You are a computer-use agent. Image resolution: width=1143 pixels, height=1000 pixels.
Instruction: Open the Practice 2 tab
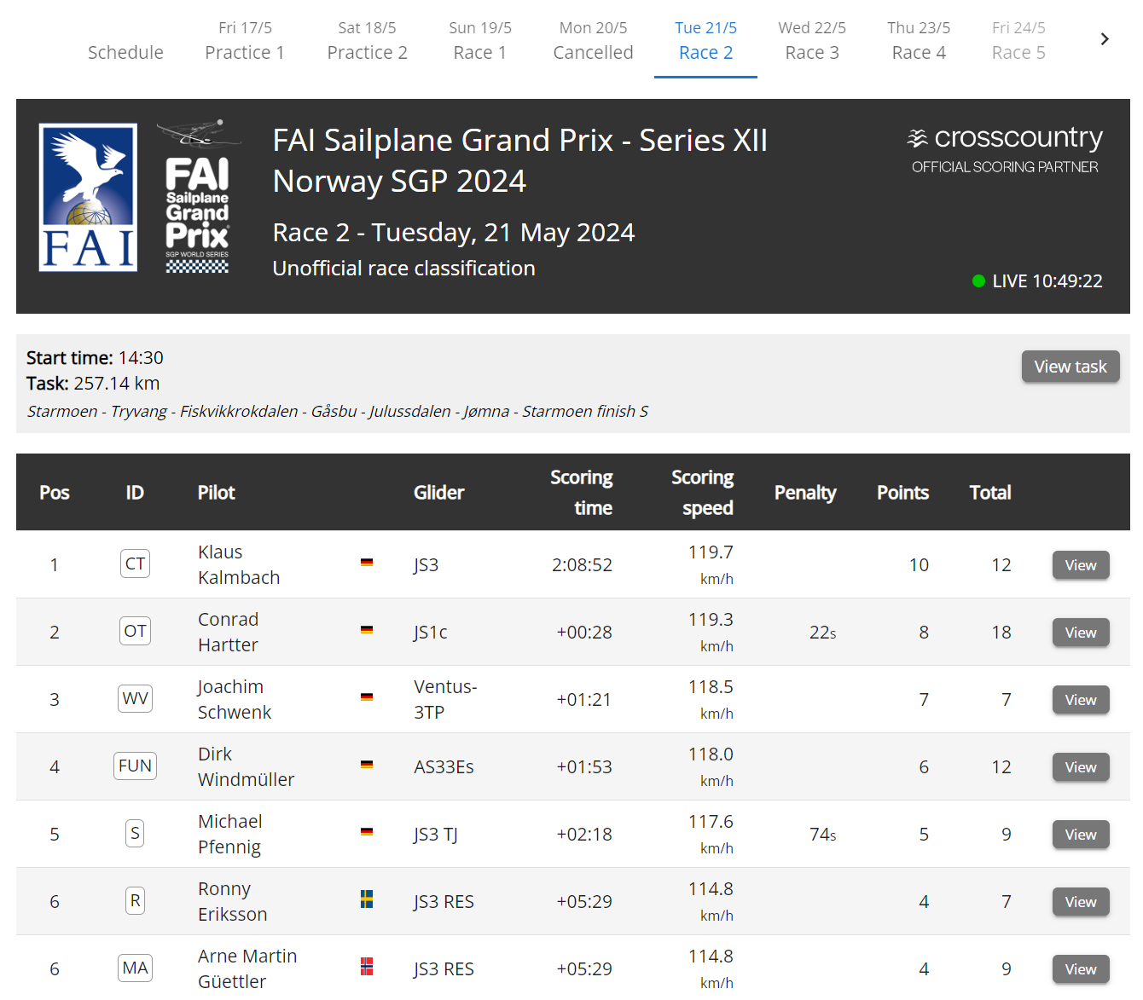(367, 40)
